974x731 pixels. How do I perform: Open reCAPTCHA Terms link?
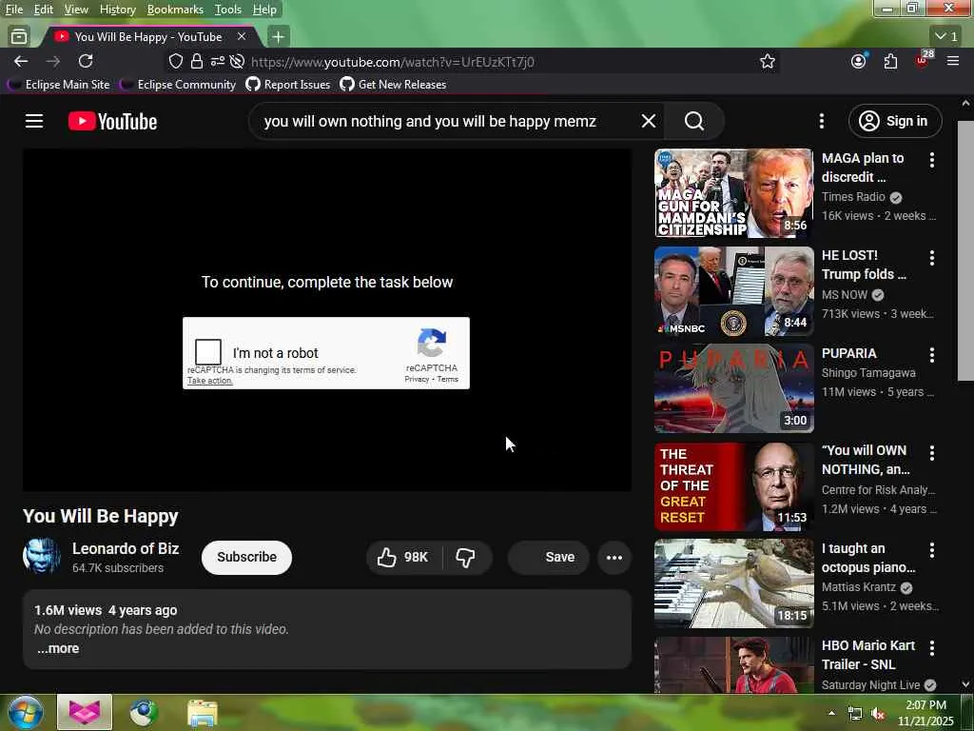coord(447,379)
